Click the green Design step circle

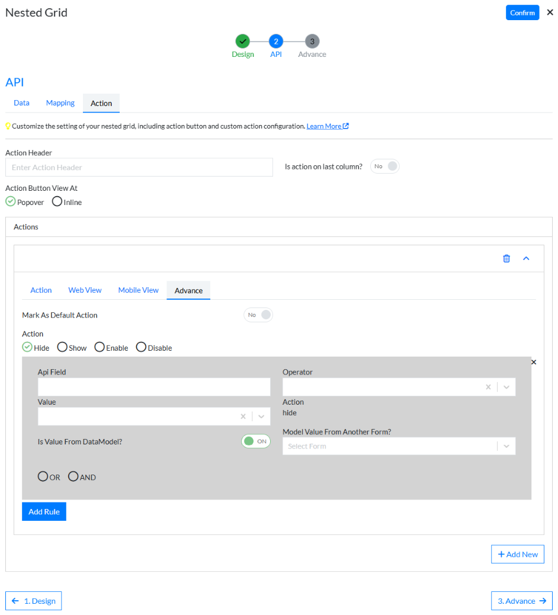(242, 41)
